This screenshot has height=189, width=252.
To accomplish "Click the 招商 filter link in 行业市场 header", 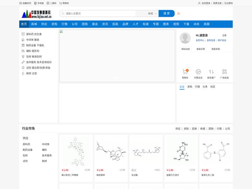I will [x=194, y=129].
